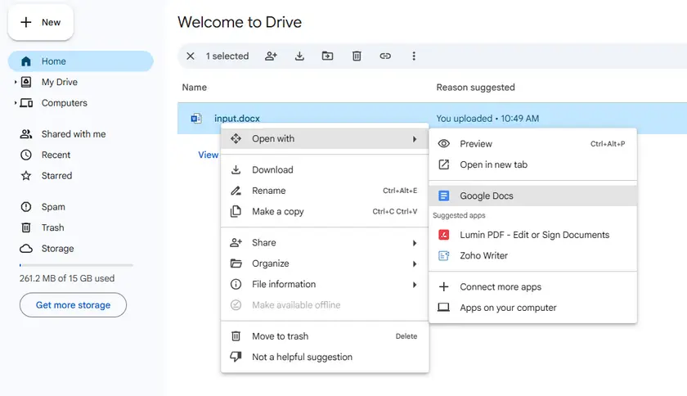Click Get more storage button
The width and height of the screenshot is (687, 396).
click(x=73, y=305)
